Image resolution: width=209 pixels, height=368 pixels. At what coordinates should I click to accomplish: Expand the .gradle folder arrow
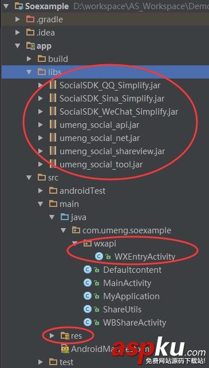coord(18,19)
